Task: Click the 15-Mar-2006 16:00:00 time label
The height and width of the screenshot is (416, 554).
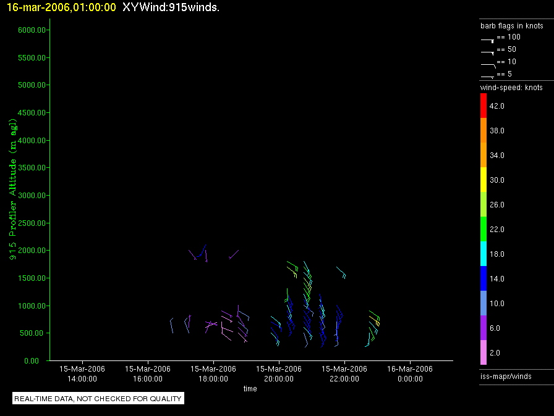Action: pos(148,373)
